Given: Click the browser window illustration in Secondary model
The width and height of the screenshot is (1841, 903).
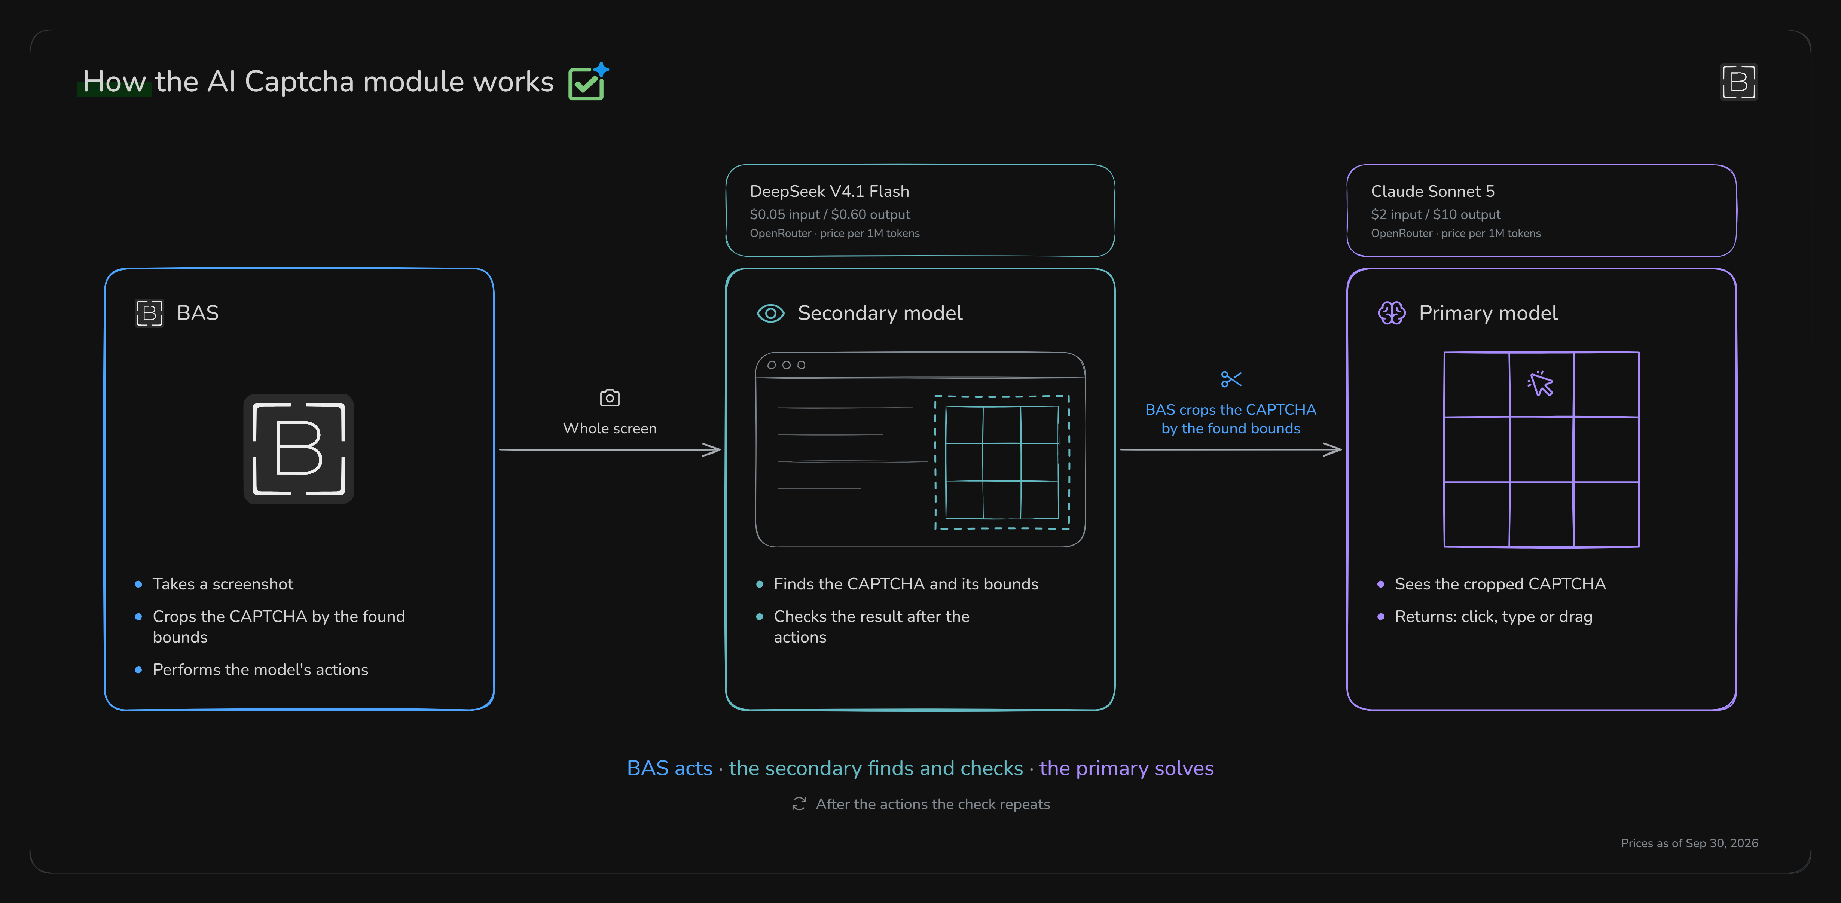Looking at the screenshot, I should click(920, 449).
